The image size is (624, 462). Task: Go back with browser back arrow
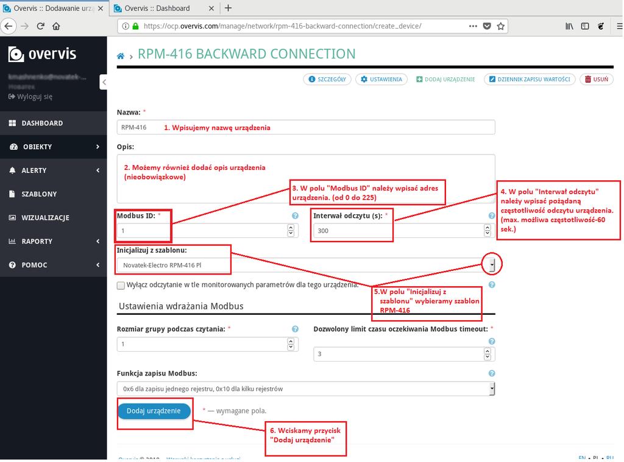coord(9,26)
